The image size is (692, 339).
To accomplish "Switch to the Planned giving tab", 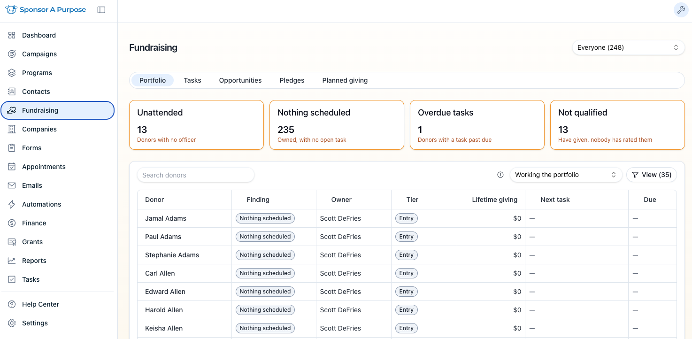I will coord(345,80).
